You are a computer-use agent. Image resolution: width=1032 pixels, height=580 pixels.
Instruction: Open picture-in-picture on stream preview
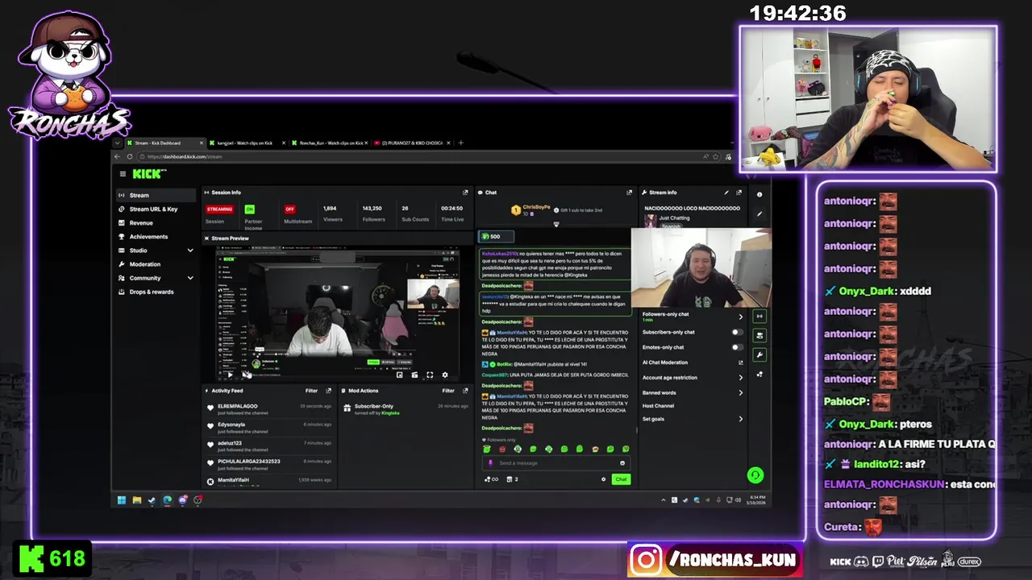400,375
